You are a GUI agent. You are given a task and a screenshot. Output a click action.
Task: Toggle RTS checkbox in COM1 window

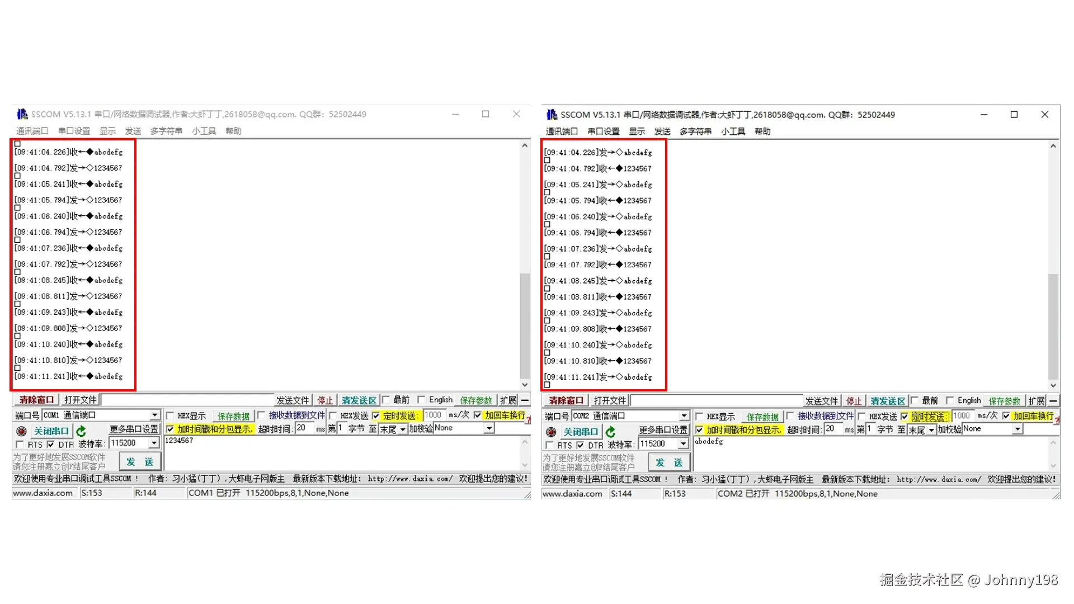[x=20, y=445]
